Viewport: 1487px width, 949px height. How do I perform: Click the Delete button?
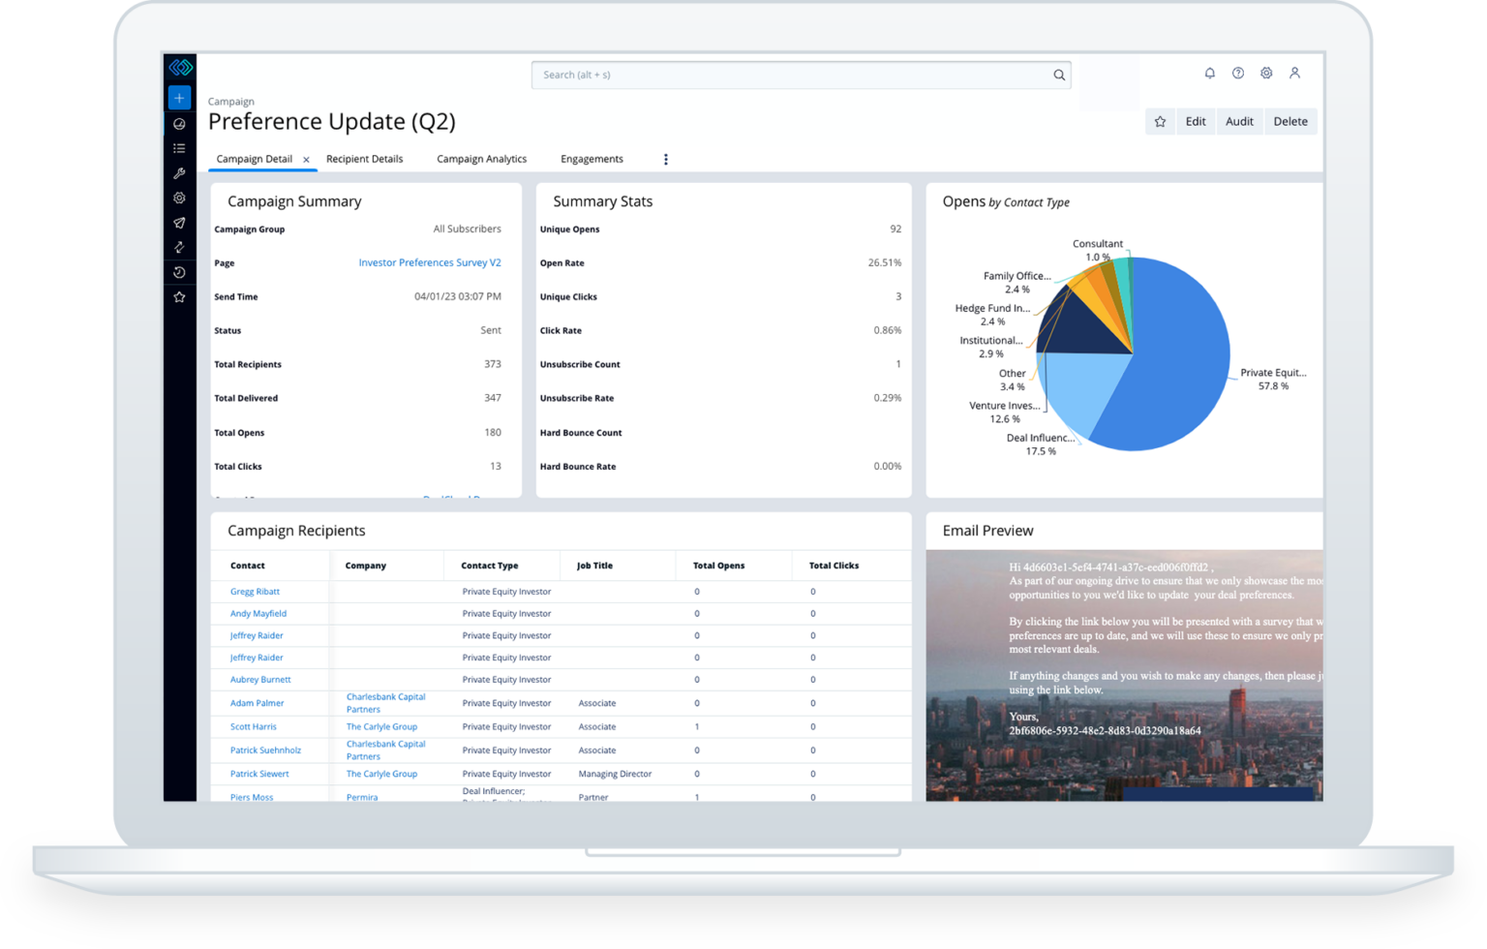(x=1290, y=120)
